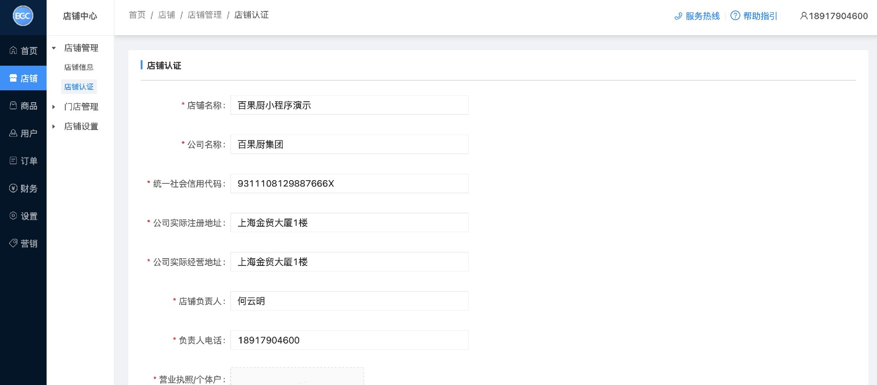
Task: Click the finance yen icon
Action: 13,188
